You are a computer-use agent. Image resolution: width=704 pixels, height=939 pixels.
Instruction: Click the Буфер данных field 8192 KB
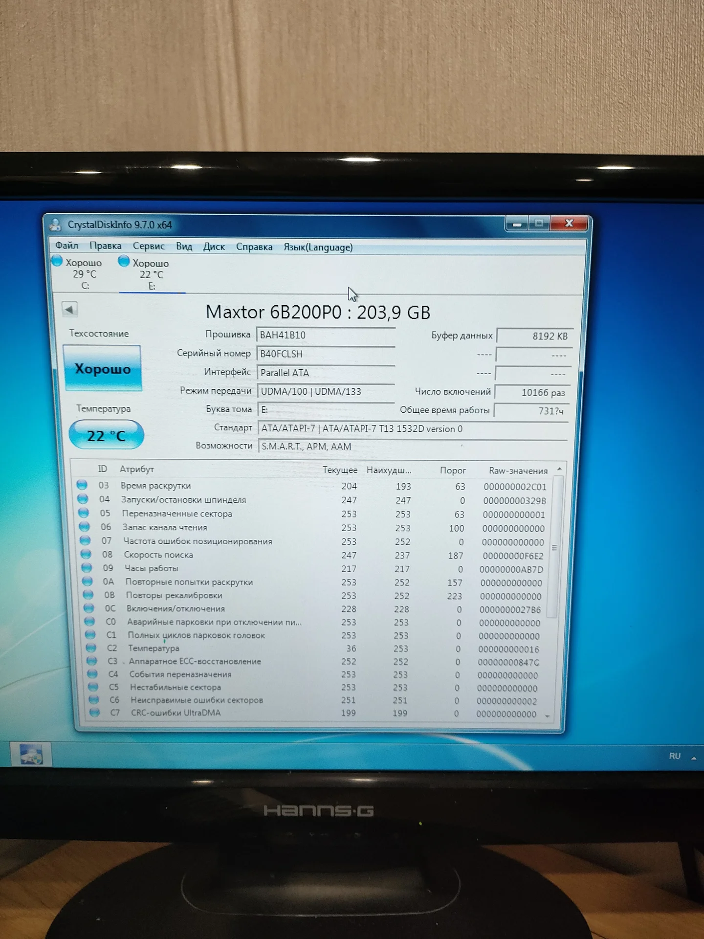point(534,336)
